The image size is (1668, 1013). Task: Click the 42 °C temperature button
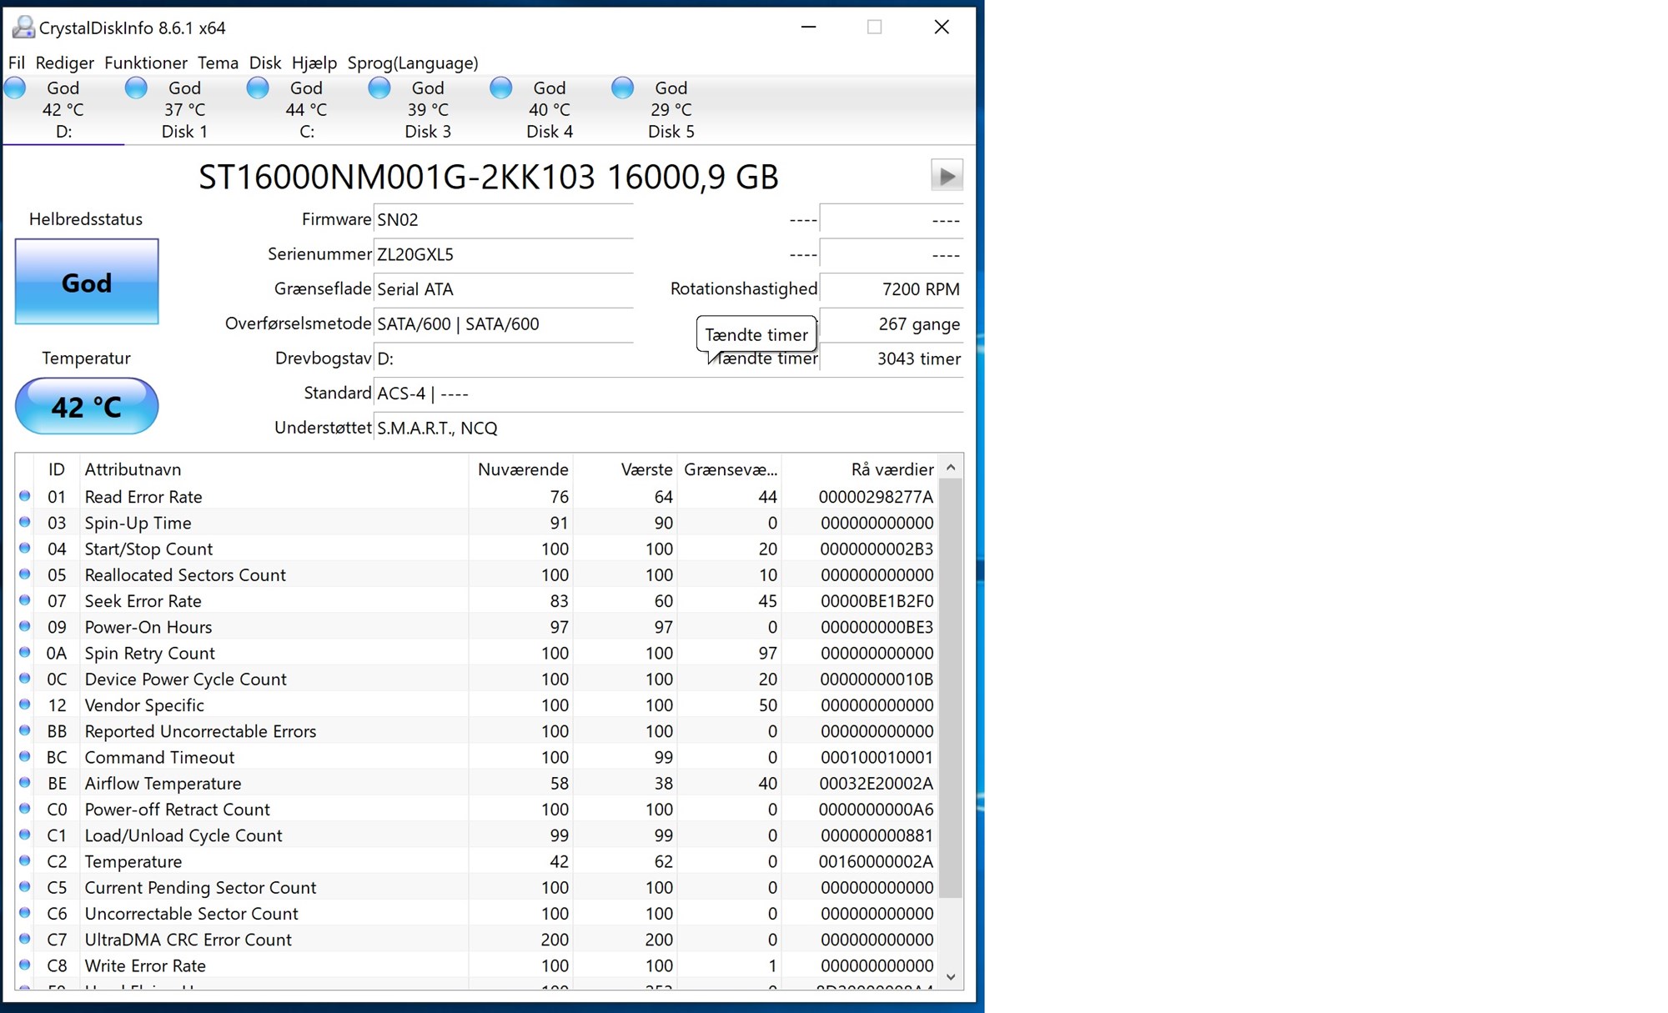(x=87, y=406)
